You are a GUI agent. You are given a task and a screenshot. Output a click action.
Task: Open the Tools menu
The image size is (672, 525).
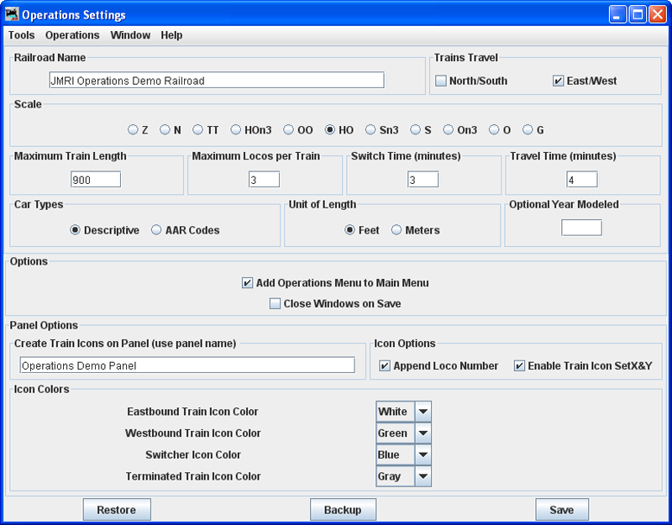pyautogui.click(x=22, y=35)
